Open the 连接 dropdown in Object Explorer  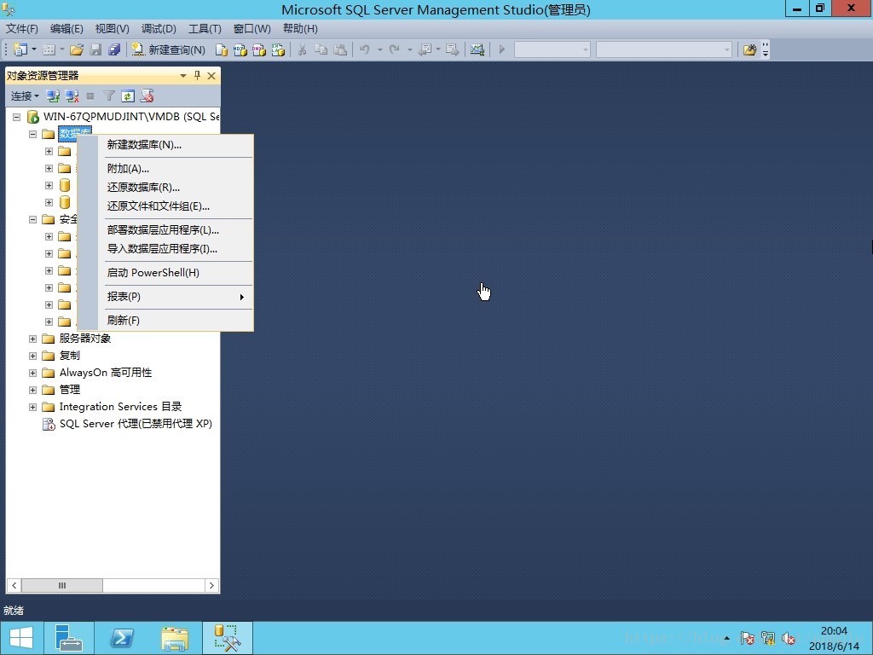(x=25, y=96)
